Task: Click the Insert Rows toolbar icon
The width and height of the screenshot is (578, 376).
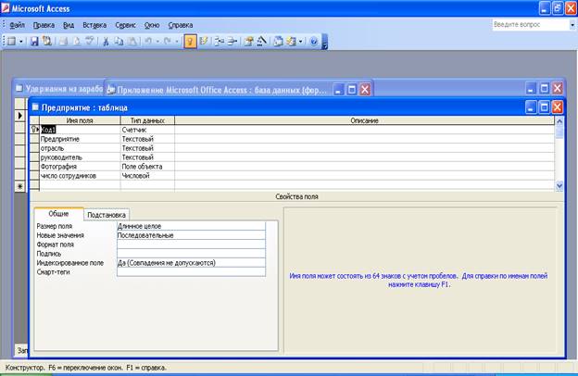Action: tap(220, 42)
